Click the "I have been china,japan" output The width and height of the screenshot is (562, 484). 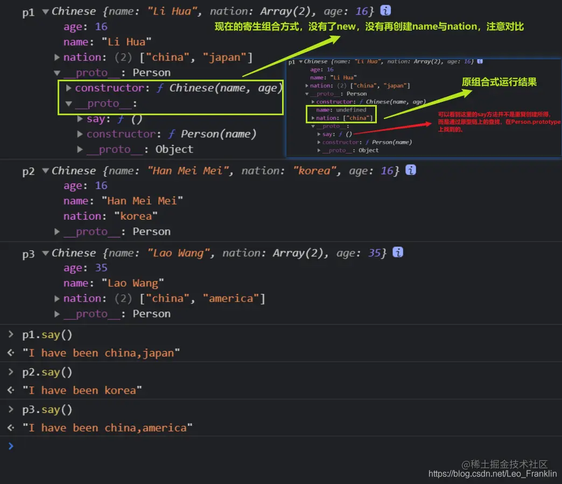101,353
